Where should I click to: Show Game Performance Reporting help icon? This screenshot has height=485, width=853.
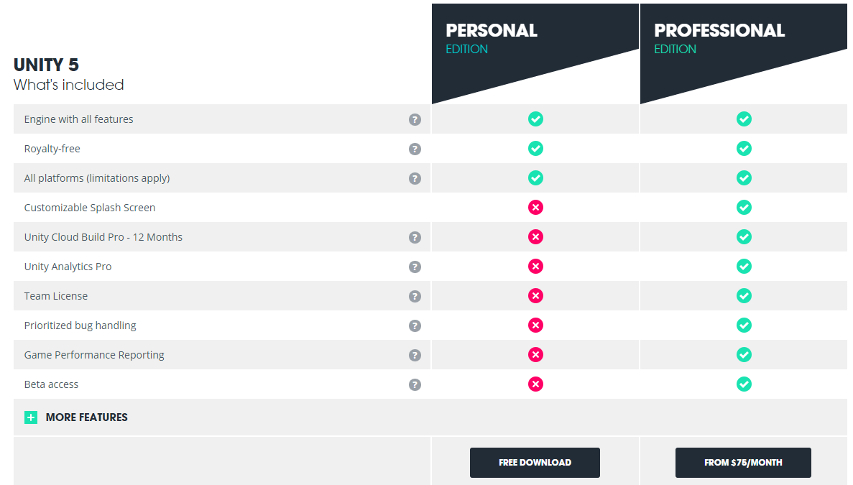coord(415,355)
